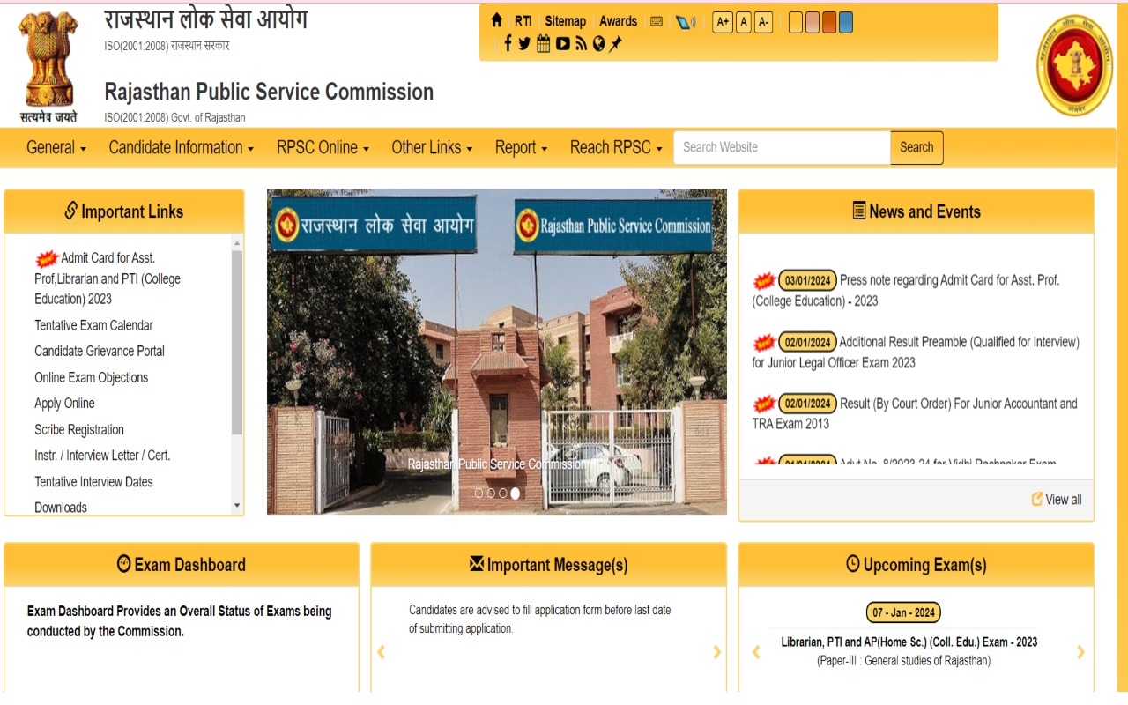The height and width of the screenshot is (705, 1128).
Task: Expand the RPSC Online dropdown
Action: tap(323, 147)
